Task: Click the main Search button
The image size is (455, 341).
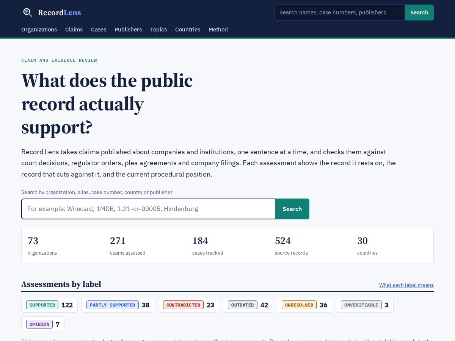Action: (292, 209)
